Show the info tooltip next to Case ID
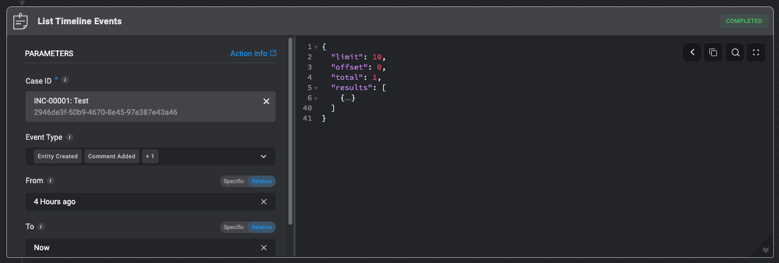The width and height of the screenshot is (779, 263). [65, 80]
